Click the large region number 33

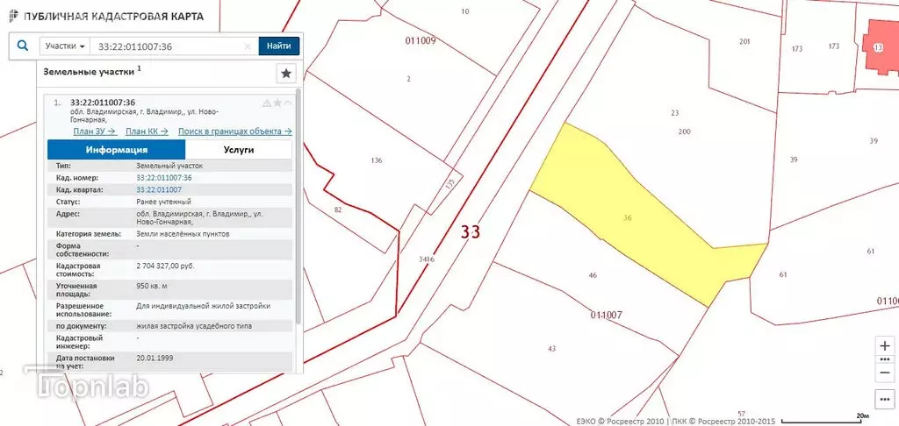tap(471, 232)
